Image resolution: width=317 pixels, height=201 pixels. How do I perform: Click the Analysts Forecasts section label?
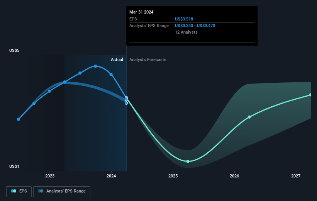(148, 60)
